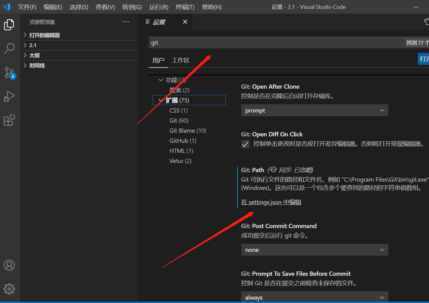Image resolution: width=429 pixels, height=303 pixels.
Task: Open the 帮助(H) menu
Action: (212, 7)
